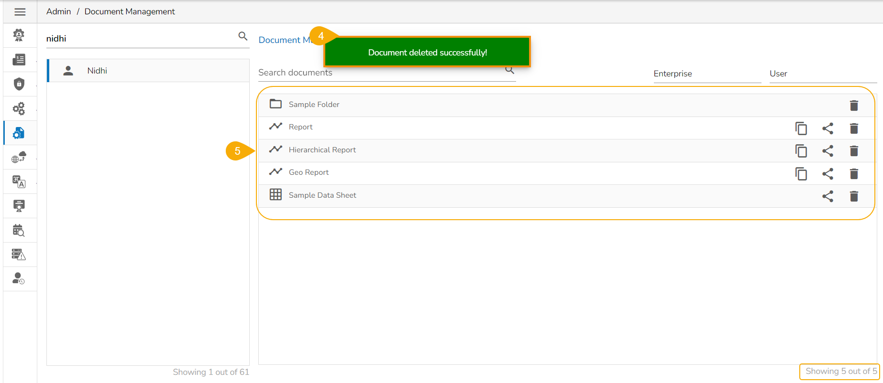883x383 pixels.
Task: Open the language translation sidebar icon
Action: [x=19, y=181]
